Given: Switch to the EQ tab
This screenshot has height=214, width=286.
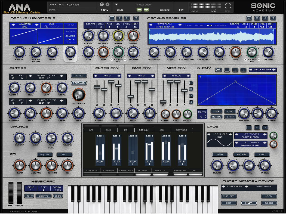Looking at the screenshot, I should click(126, 130).
